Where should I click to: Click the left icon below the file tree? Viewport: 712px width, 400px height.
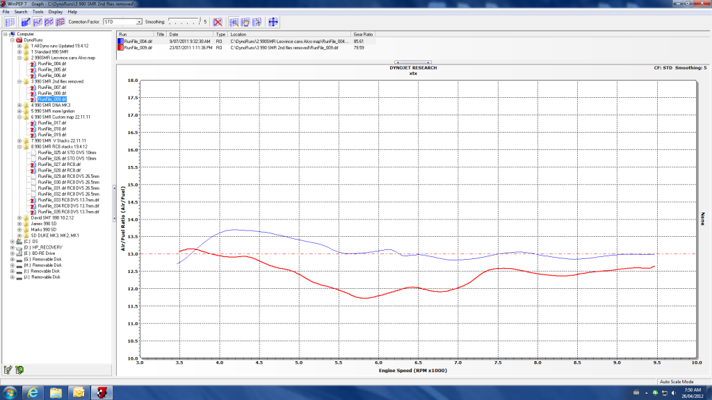8,369
